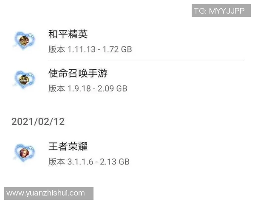The height and width of the screenshot is (204, 255).
Task: Select the 2.09 GB size text
Action: 112,88
